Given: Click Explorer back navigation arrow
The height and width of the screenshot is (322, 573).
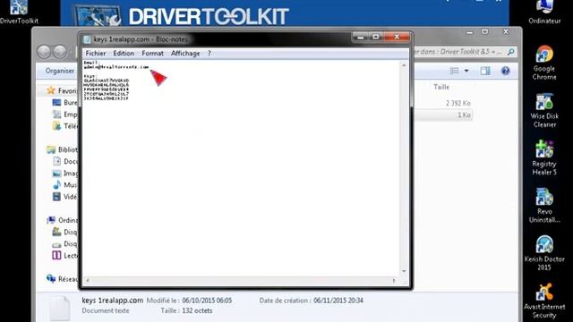Looking at the screenshot, I should coord(44,52).
